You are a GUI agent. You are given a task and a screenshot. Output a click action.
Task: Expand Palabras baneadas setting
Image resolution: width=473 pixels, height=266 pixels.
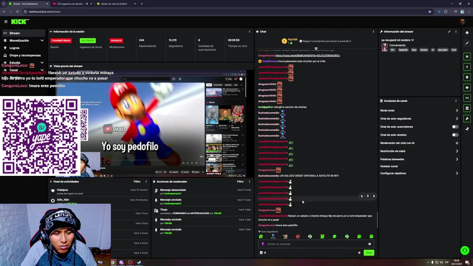pyautogui.click(x=419, y=159)
